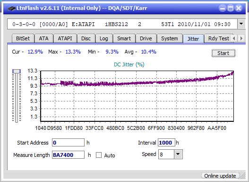This screenshot has width=249, height=182.
Task: Minimize the LtnFlash window
Action: coord(223,8)
